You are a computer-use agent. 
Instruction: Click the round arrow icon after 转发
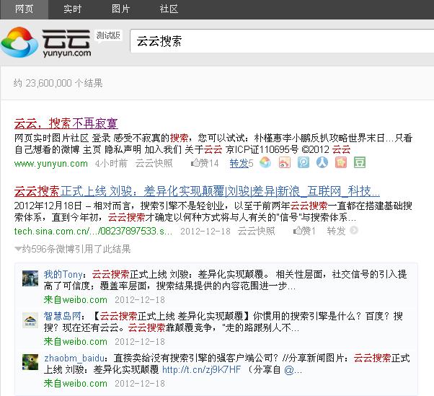pyautogui.click(x=354, y=230)
